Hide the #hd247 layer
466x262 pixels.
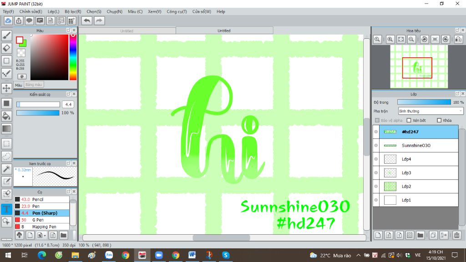coord(376,131)
